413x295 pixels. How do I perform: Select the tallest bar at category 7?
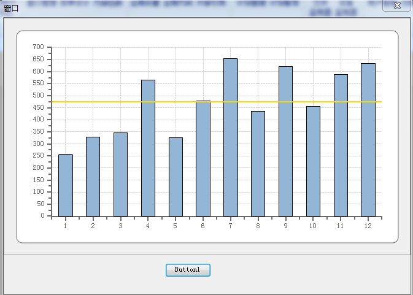(x=231, y=137)
